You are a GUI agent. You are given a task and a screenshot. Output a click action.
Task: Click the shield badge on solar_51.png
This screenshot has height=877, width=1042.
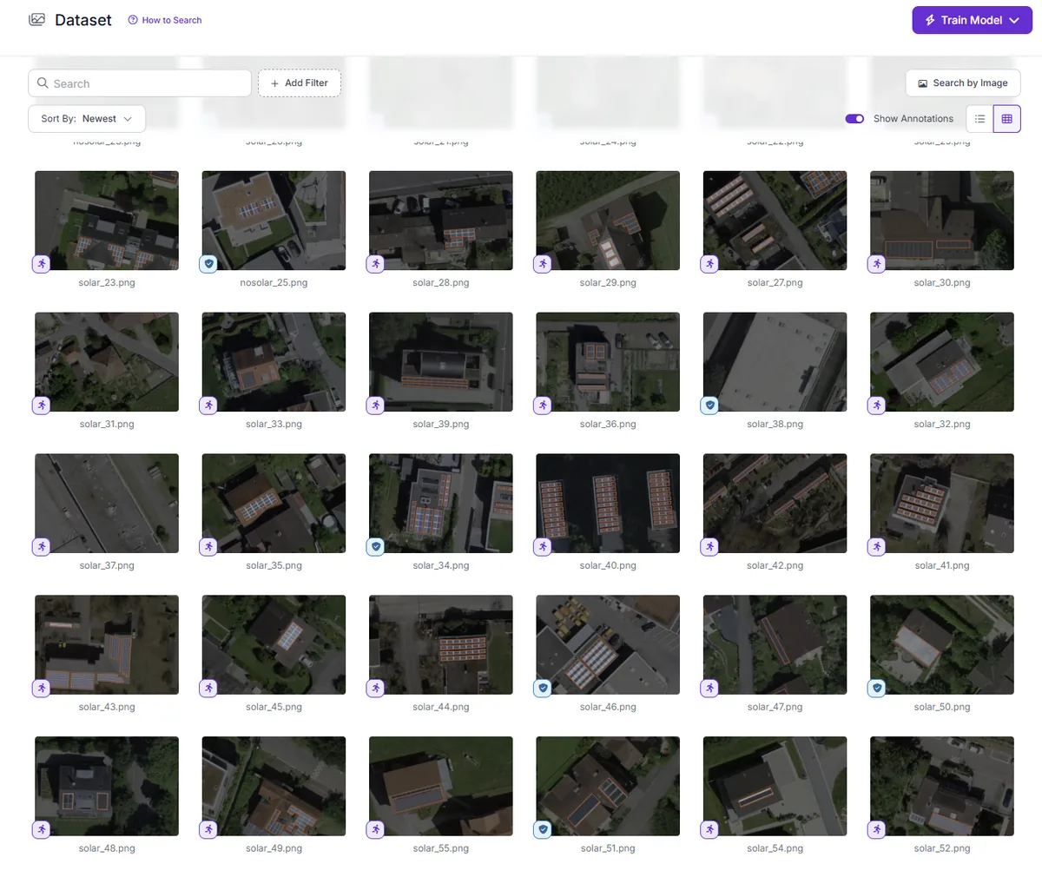point(543,829)
